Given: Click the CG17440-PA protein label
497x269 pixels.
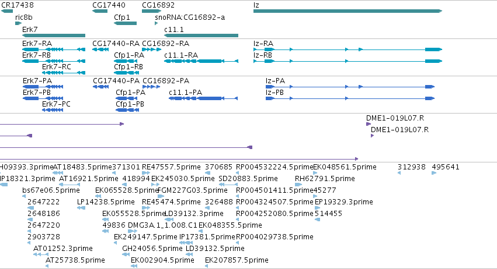Looking at the screenshot, I should coord(116,81).
